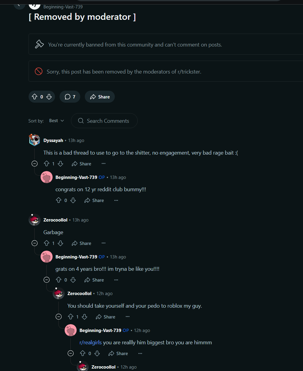Share the "grats on 4 years" reply
The image size is (303, 371).
pos(94,280)
